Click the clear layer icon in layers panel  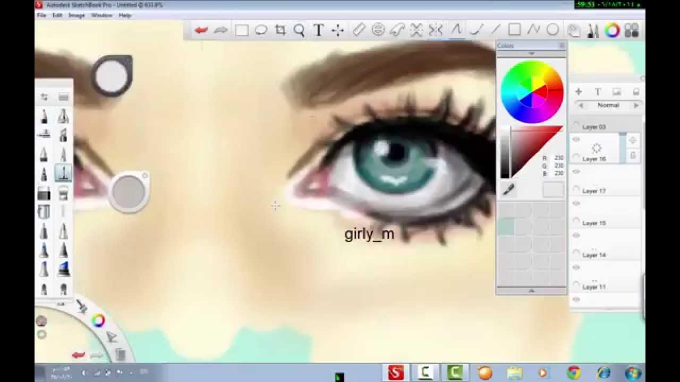636,92
